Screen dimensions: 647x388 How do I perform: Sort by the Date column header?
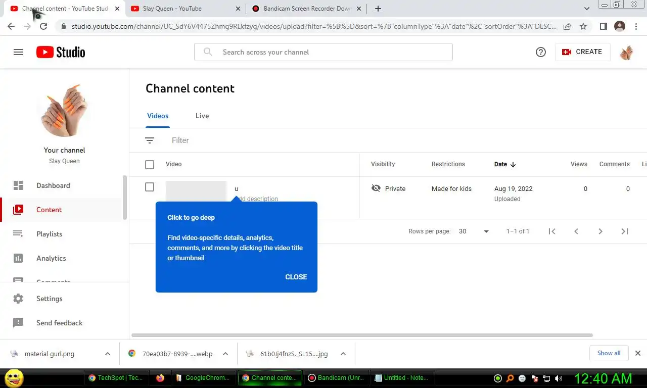pos(505,164)
